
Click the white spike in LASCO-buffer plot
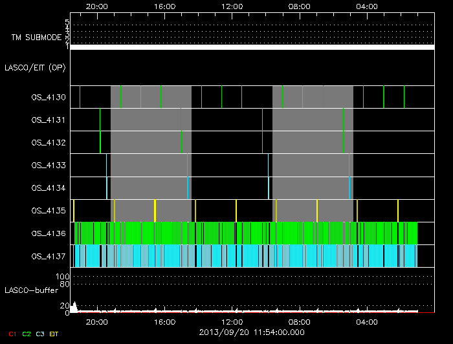(74, 306)
